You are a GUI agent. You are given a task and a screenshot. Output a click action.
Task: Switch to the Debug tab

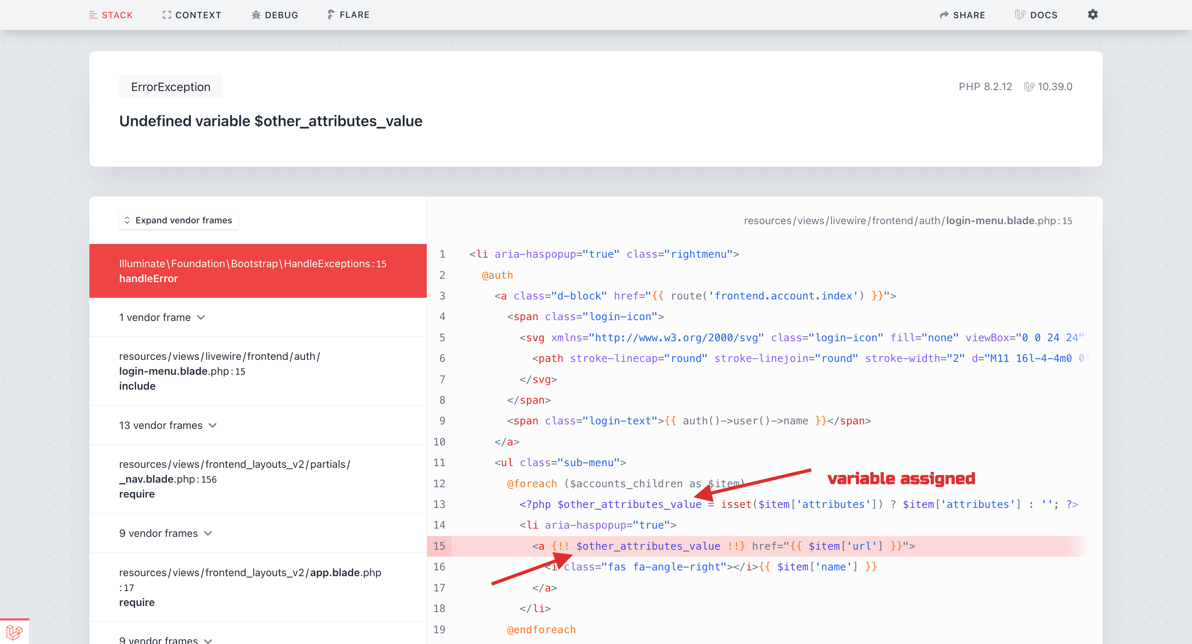click(x=275, y=15)
